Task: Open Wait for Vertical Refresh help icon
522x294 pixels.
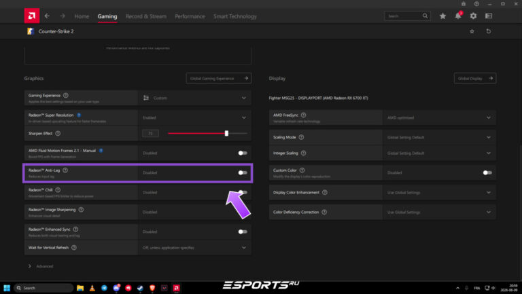Action: [74, 247]
